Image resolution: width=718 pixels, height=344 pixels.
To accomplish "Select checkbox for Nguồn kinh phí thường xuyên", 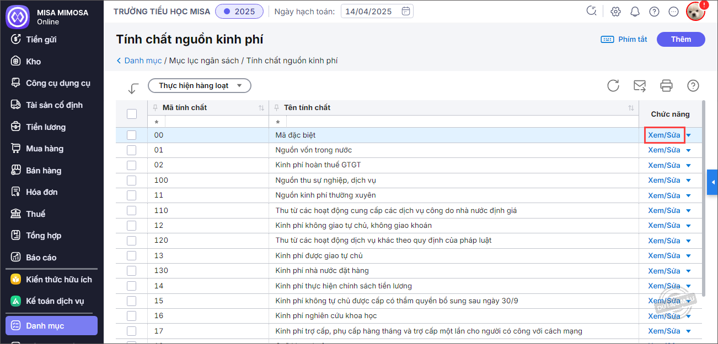I will [131, 195].
